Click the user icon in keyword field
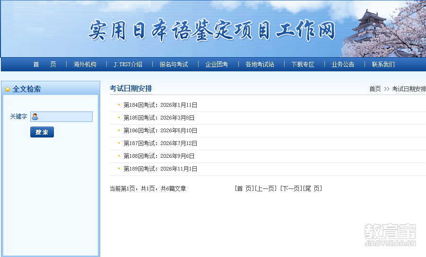The height and width of the screenshot is (257, 426). 35,117
